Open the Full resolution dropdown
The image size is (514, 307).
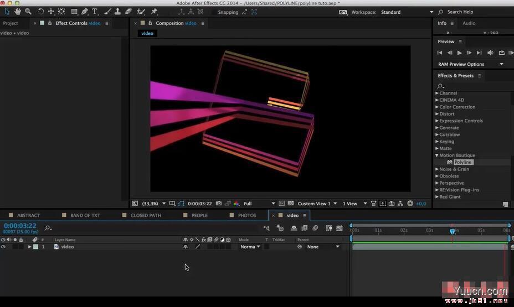(x=259, y=204)
